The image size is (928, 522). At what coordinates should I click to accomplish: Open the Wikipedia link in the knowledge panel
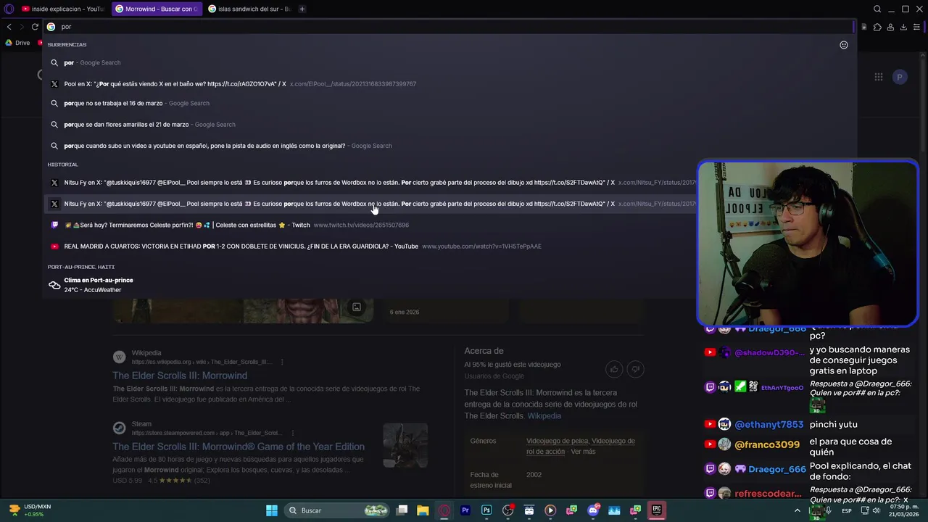tap(544, 416)
